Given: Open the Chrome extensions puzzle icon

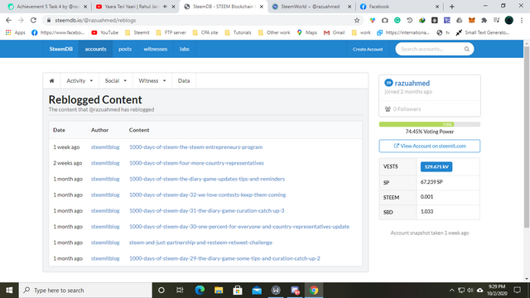Looking at the screenshot, I should tap(484, 20).
